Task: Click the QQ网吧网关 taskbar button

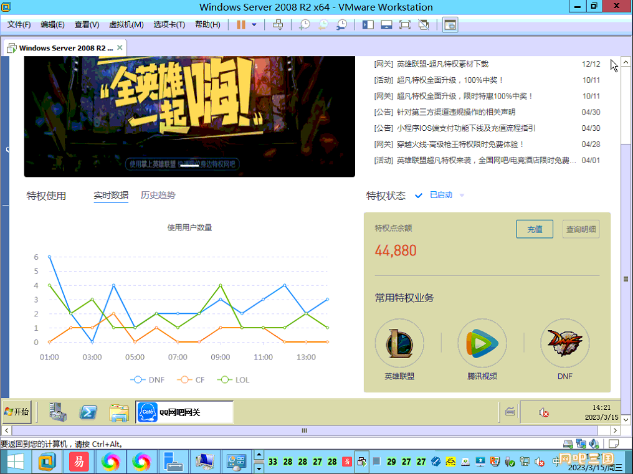Action: [x=184, y=412]
